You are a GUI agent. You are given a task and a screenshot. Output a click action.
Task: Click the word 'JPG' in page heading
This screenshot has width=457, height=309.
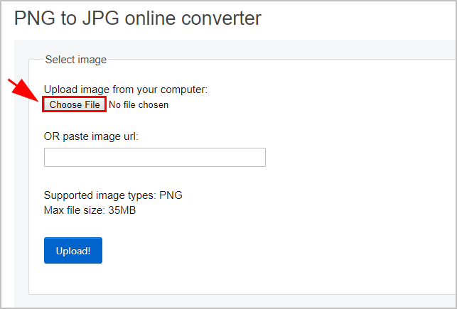(100, 18)
